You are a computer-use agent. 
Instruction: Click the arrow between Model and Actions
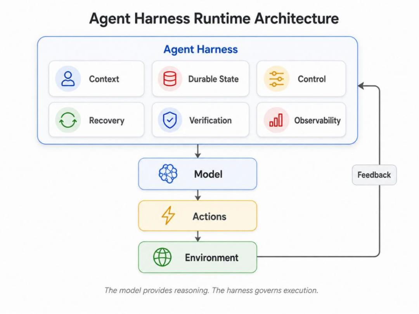(198, 195)
